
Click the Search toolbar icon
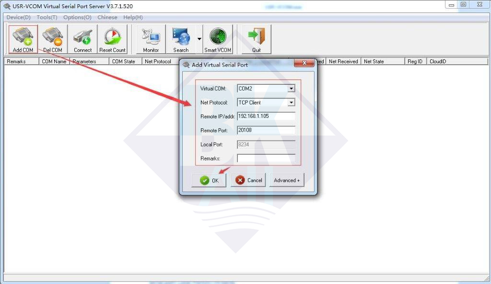(181, 39)
